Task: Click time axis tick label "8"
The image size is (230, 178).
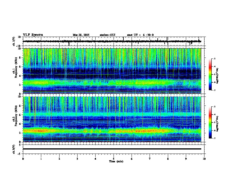Action: click(168, 159)
